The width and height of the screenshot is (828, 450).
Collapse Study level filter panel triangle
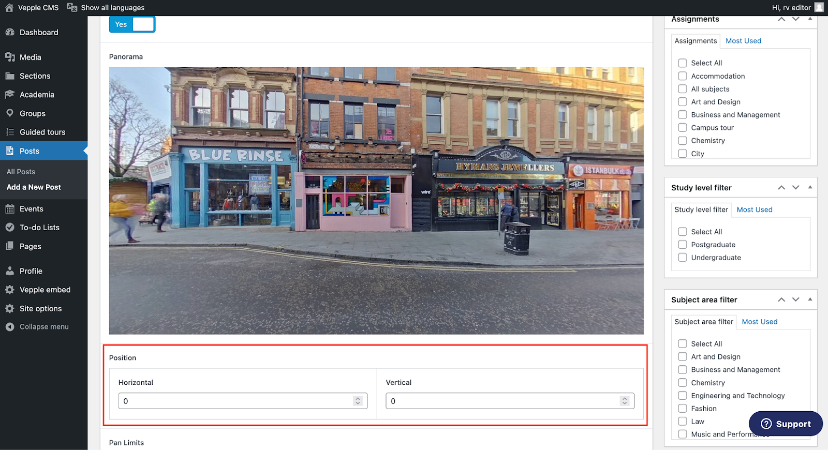(810, 187)
